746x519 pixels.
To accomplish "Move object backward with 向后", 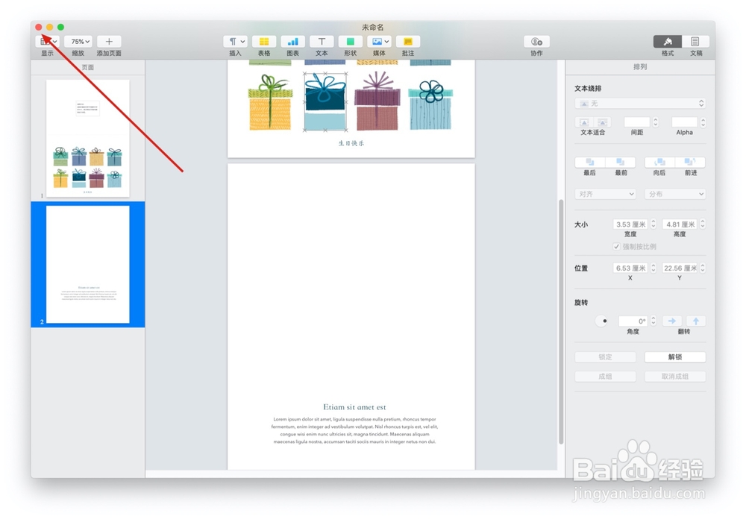I will click(x=659, y=163).
